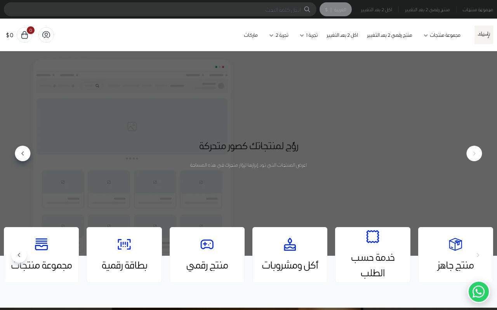Expand the مجموعة منتجات main menu dropdown
Screen dimensions: 497x310
point(442,35)
